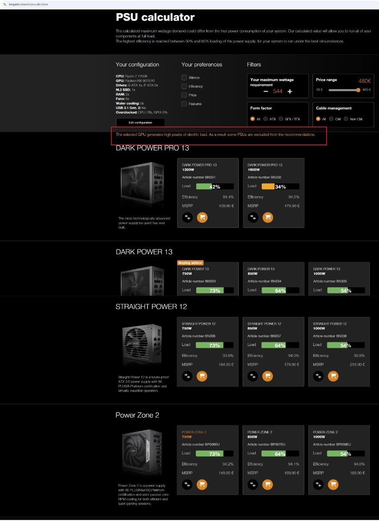Add Straight Power 12 750W to cart

(202, 376)
